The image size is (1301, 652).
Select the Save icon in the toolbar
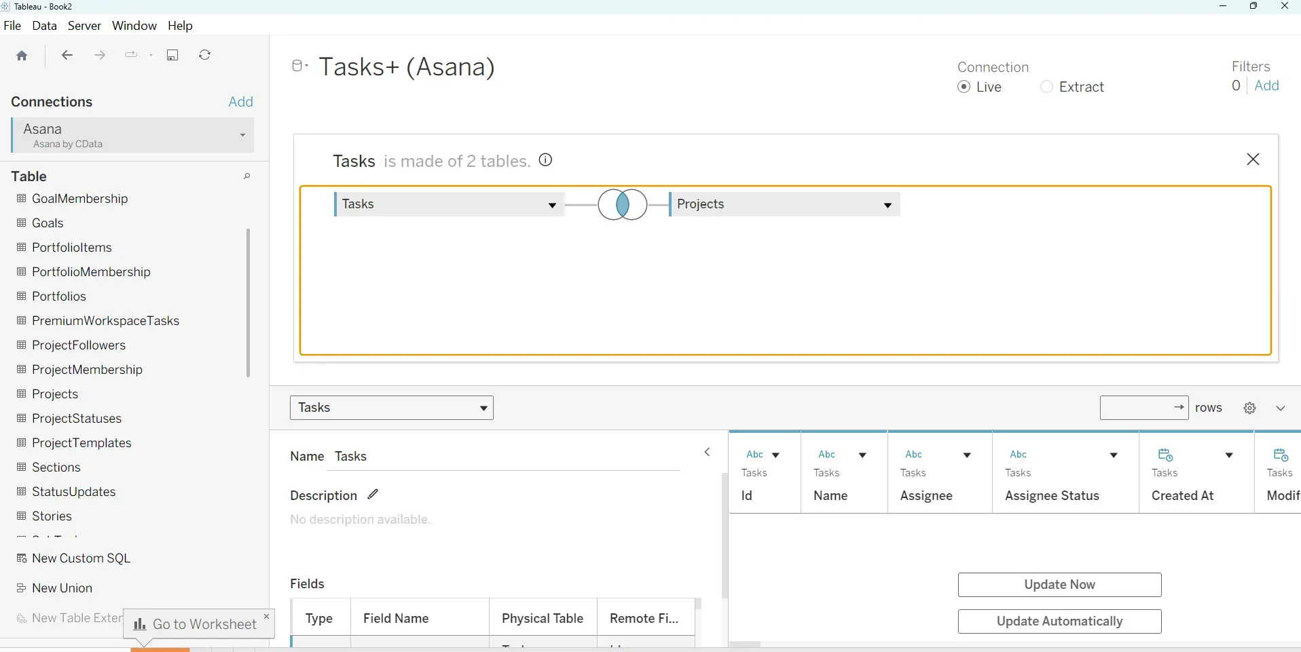[x=172, y=55]
